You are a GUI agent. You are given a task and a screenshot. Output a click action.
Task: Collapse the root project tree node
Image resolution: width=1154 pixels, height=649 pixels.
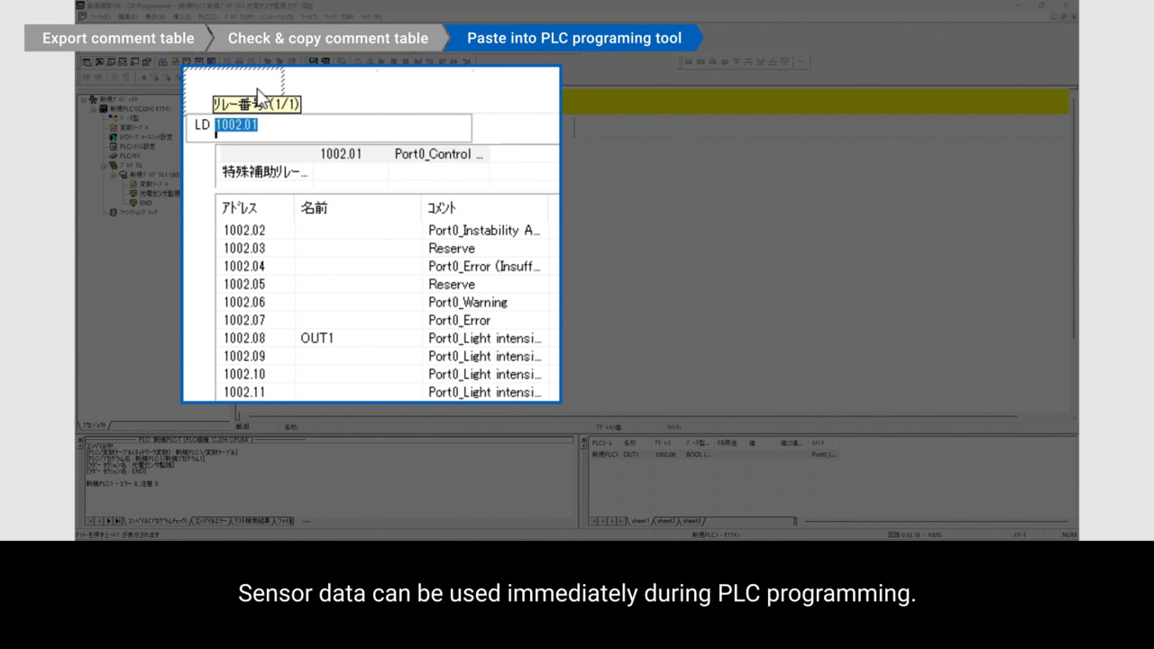pyautogui.click(x=83, y=99)
